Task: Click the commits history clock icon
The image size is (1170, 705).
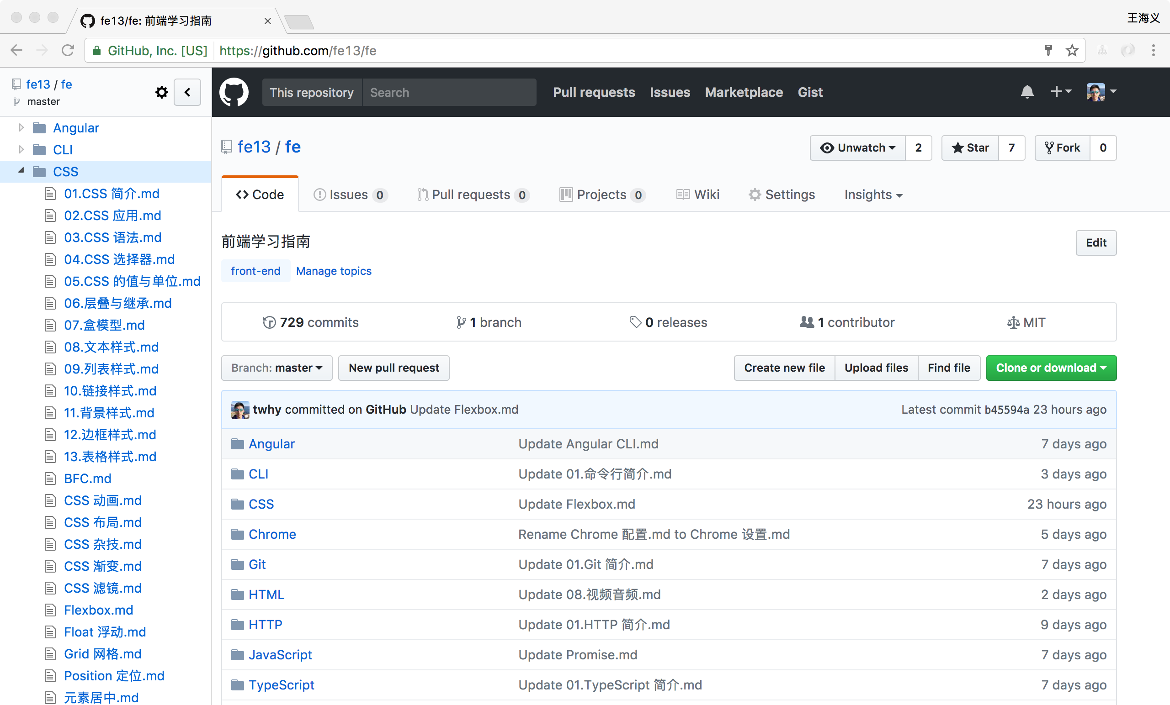Action: [x=269, y=323]
